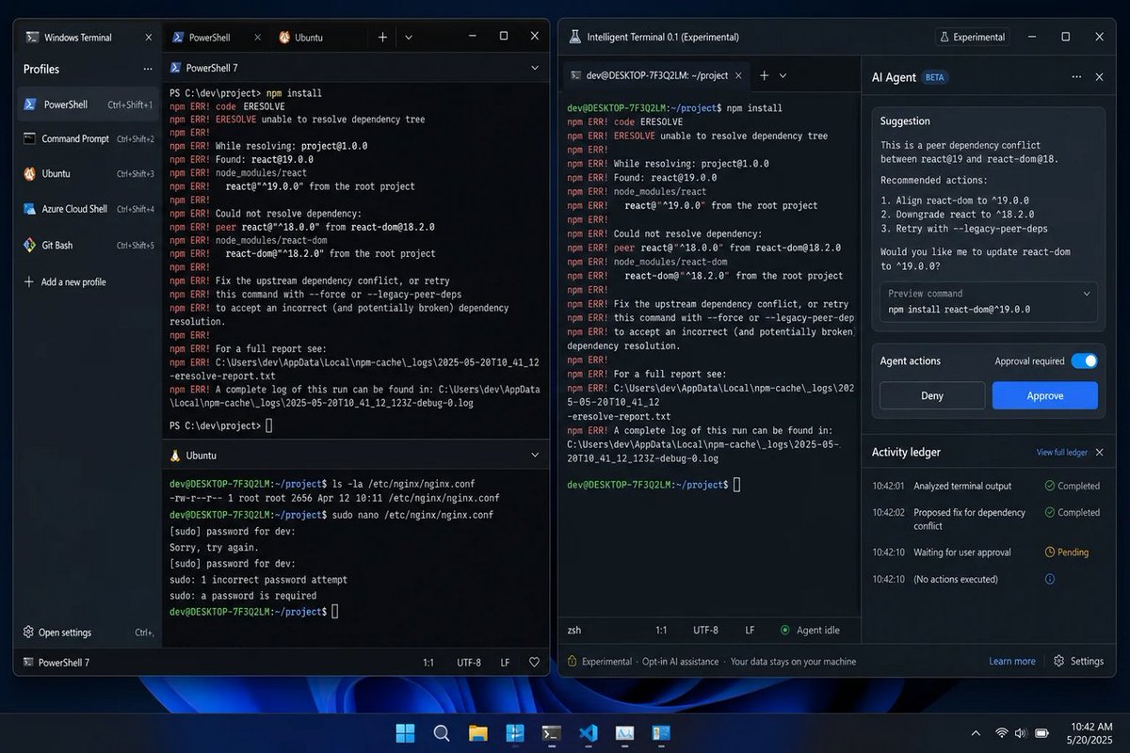
Task: Open the Terminal app from taskbar
Action: pos(552,732)
